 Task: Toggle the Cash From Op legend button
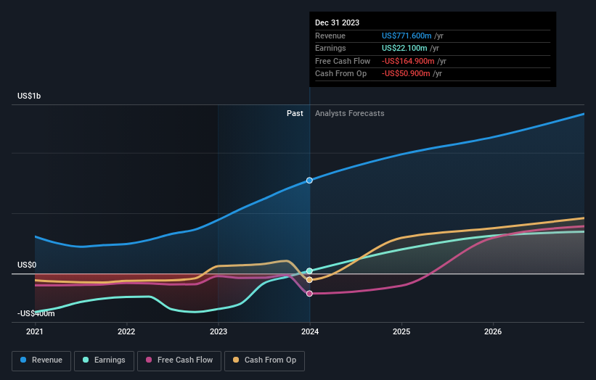(x=264, y=360)
